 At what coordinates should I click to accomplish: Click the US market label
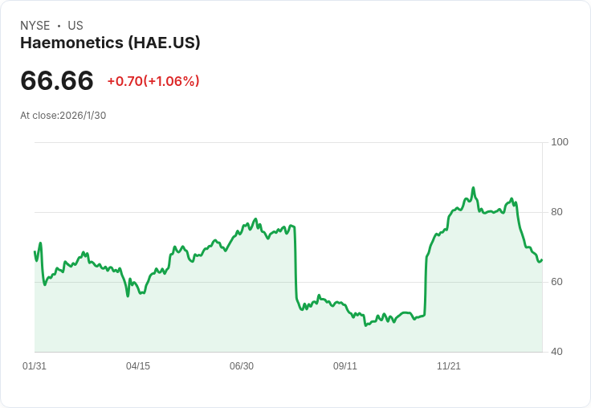(x=75, y=26)
